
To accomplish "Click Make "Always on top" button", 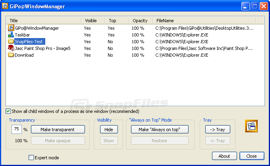I will [160, 130].
